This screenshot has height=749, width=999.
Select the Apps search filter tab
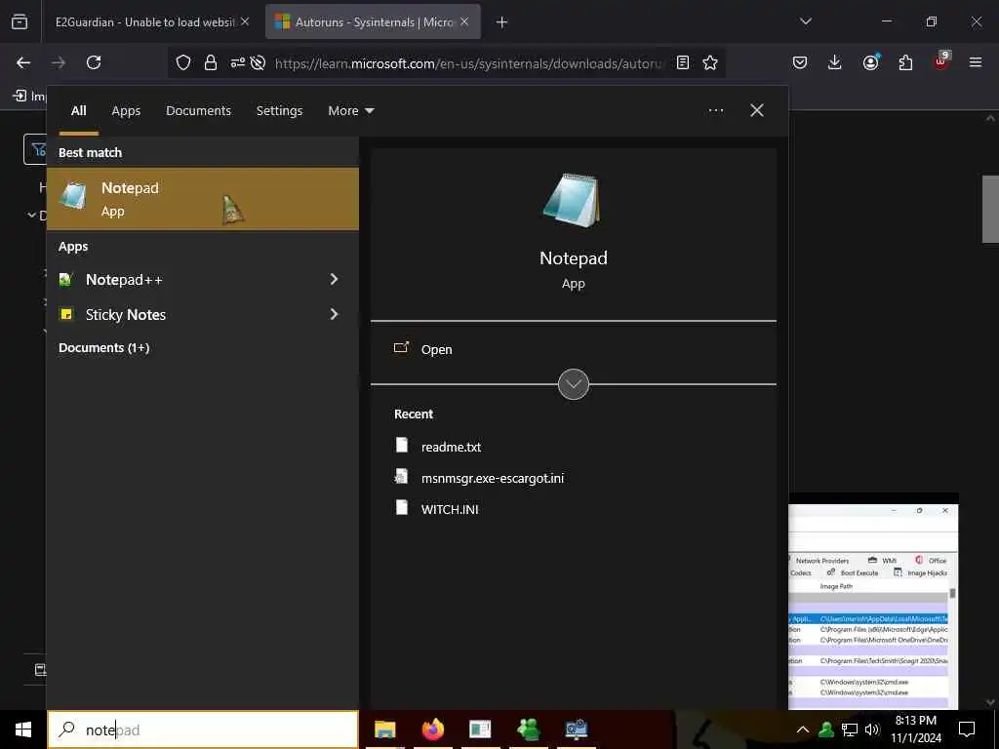point(126,111)
